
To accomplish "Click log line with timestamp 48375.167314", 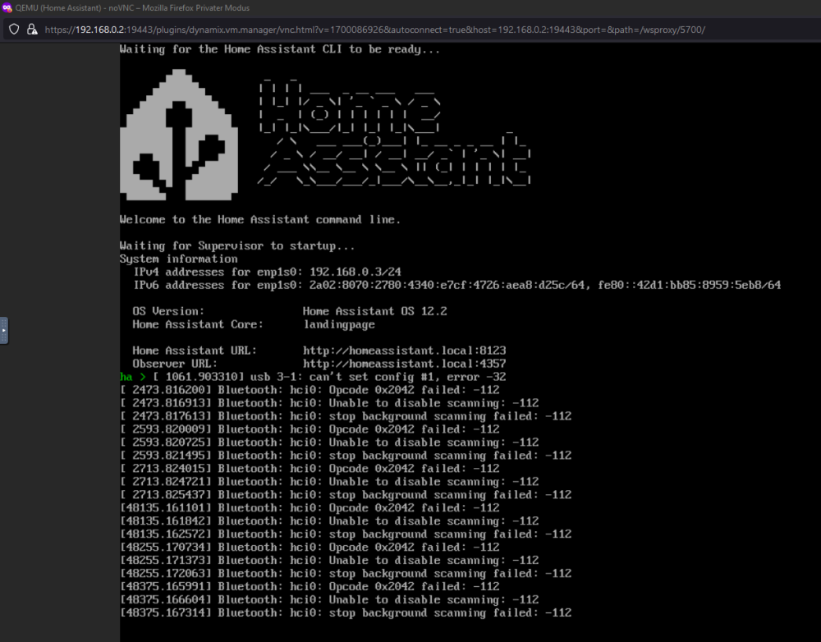I will 346,612.
